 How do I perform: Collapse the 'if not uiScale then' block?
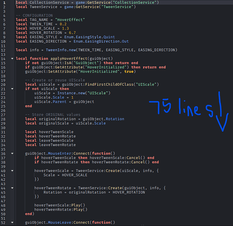[x=12, y=89]
